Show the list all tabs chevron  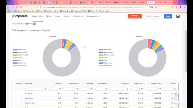(165, 2)
